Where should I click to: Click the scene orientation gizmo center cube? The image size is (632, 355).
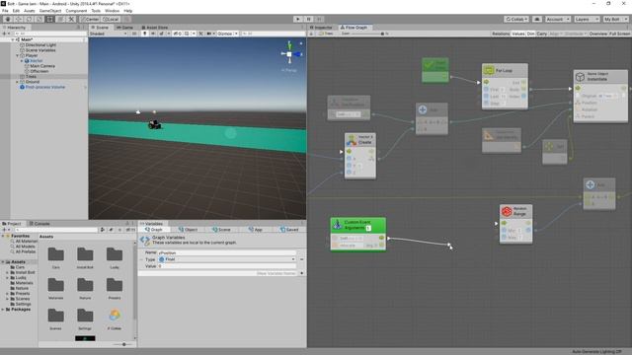(289, 54)
